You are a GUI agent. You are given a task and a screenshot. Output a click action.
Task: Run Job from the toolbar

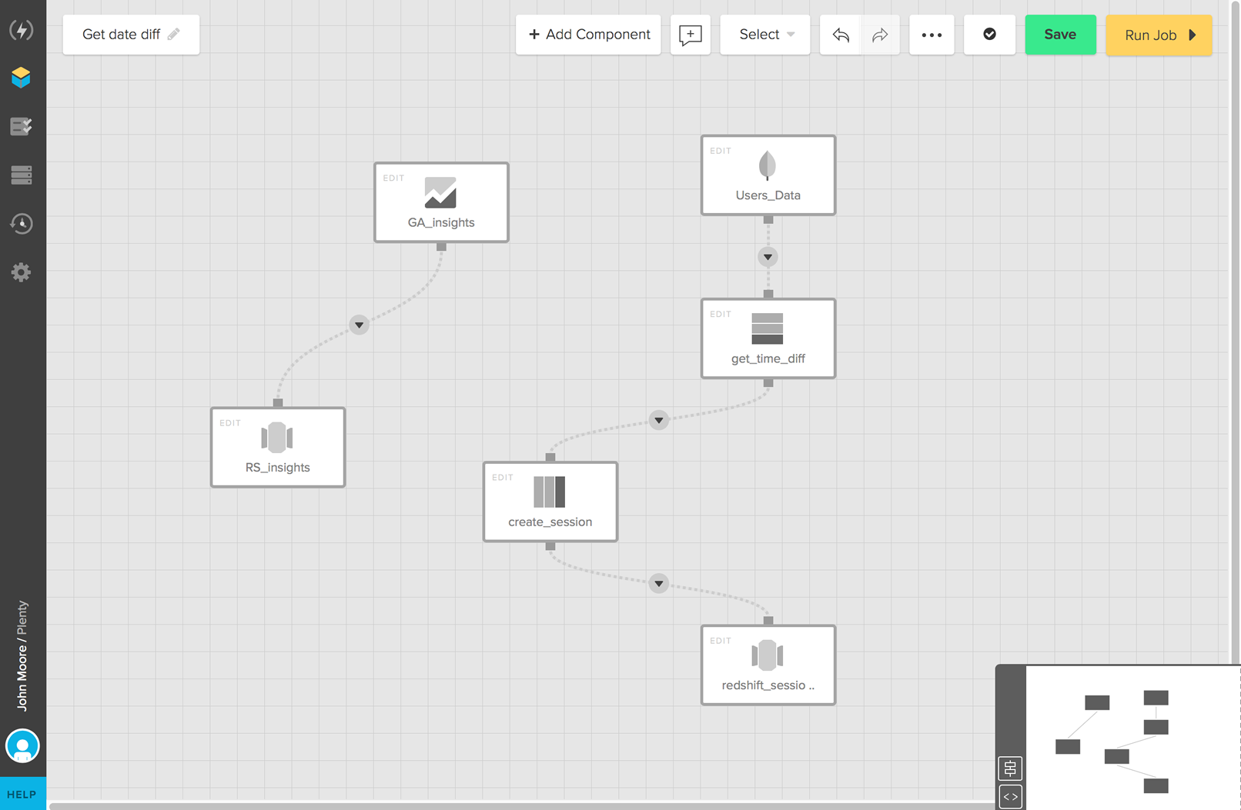pos(1158,35)
